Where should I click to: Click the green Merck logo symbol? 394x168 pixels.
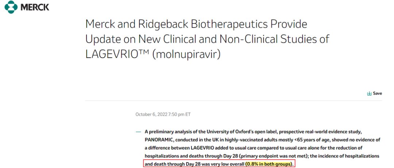(x=10, y=7)
